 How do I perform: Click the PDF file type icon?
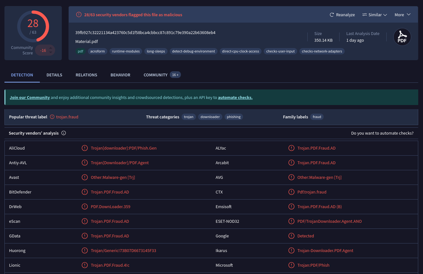click(x=402, y=37)
